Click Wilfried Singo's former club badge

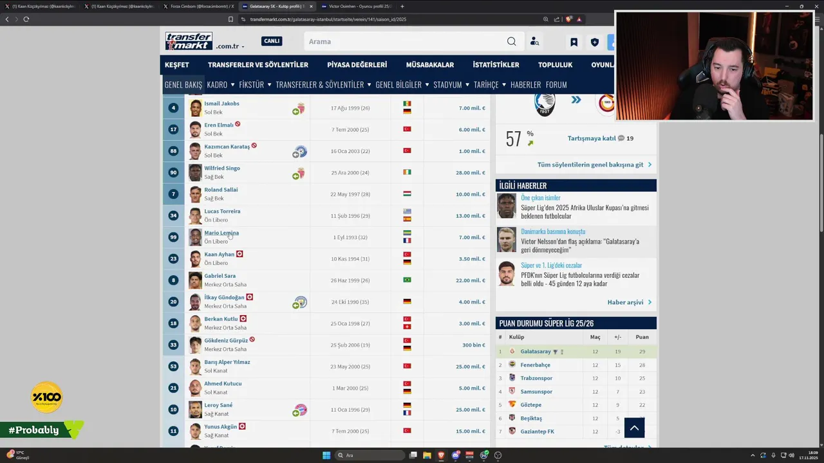(299, 173)
